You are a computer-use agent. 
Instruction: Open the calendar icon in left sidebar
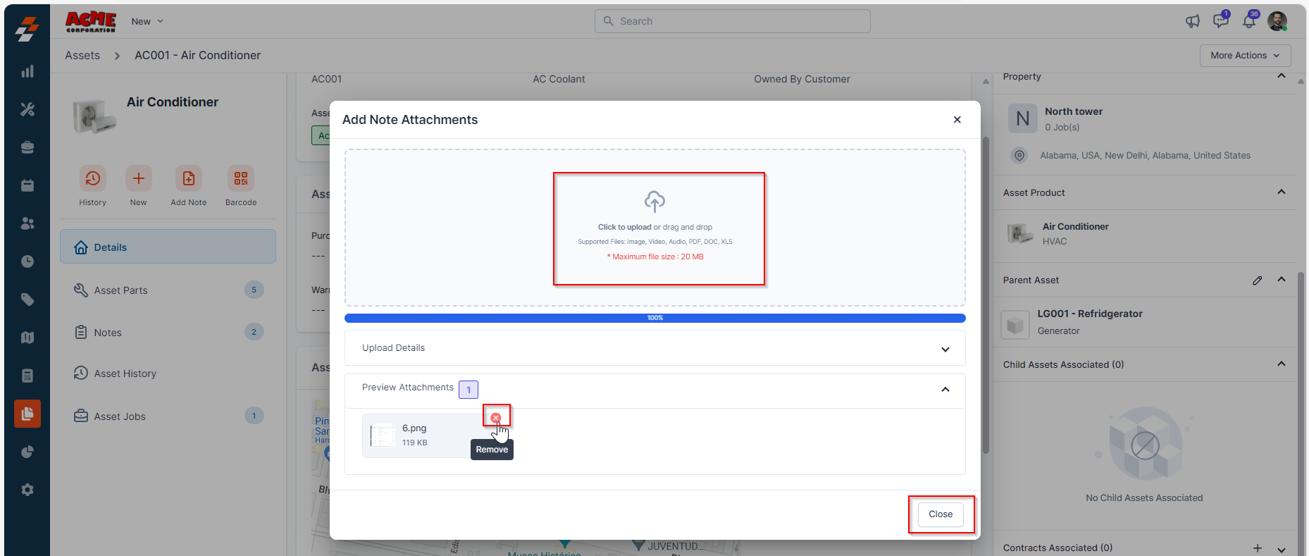(27, 185)
